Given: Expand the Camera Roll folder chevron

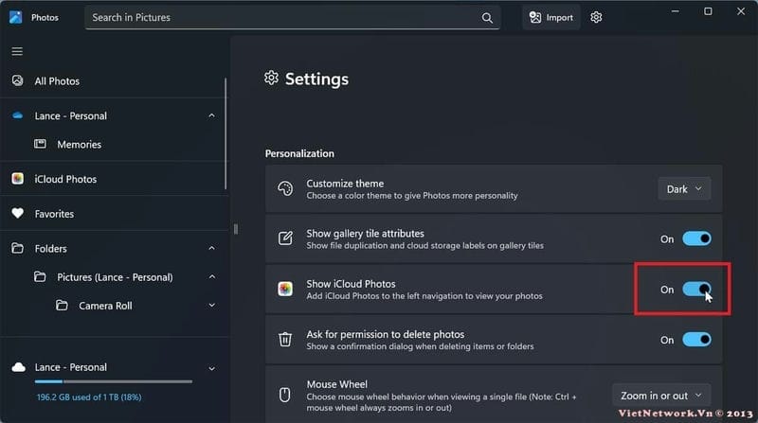Looking at the screenshot, I should click(211, 306).
